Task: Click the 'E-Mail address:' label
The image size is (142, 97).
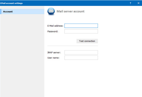Action: point(55,26)
